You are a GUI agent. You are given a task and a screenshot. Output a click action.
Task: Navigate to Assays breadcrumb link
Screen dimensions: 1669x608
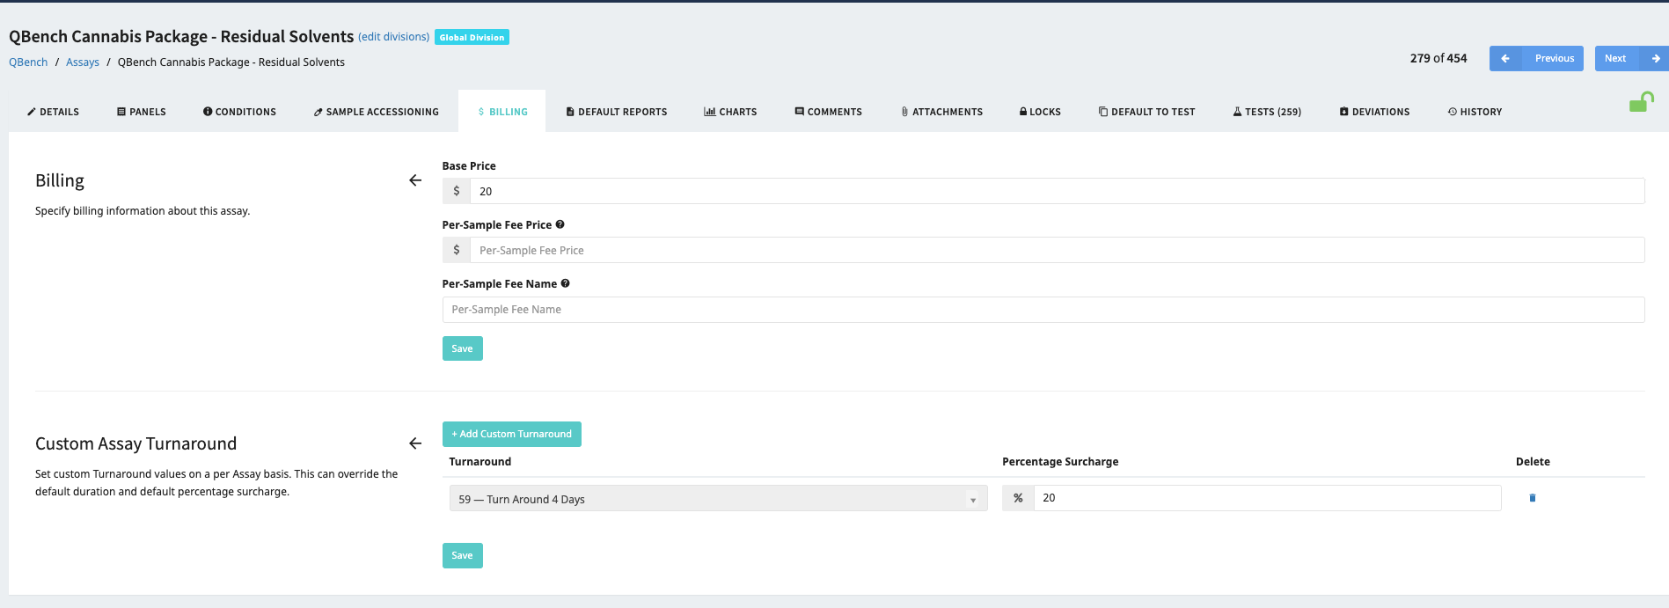coord(83,62)
